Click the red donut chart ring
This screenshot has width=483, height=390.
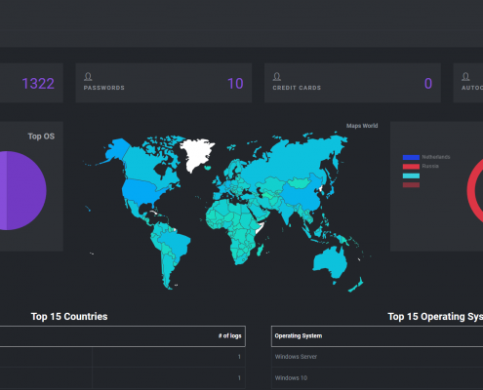point(471,192)
